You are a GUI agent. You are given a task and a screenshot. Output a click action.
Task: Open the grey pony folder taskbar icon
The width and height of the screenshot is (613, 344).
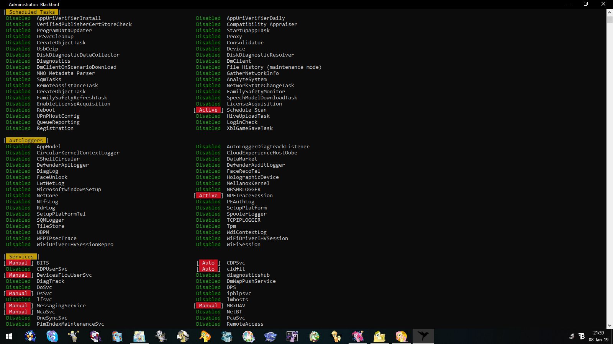click(139, 336)
